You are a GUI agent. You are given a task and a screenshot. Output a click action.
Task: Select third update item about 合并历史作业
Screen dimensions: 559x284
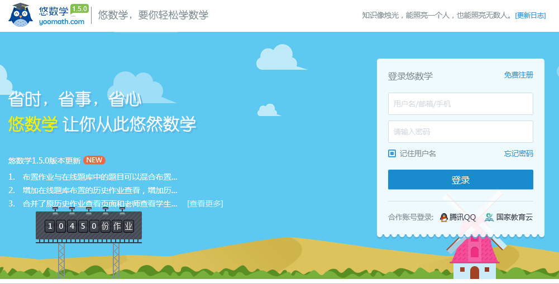[99, 204]
